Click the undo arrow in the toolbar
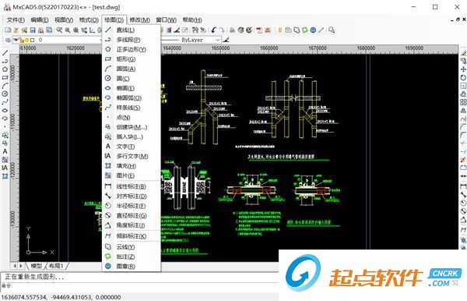This screenshot has height=301, width=467. (214, 30)
